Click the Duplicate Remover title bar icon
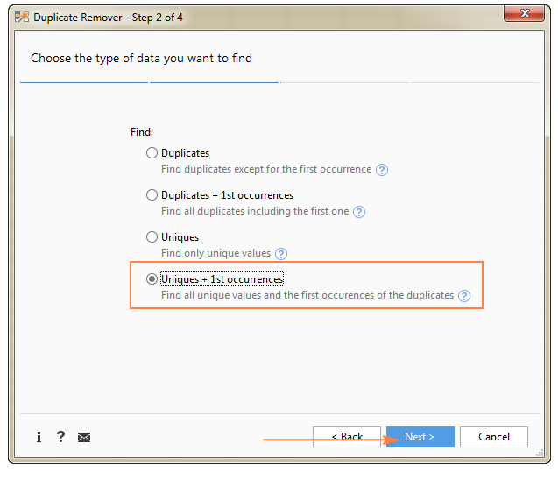 coord(22,17)
